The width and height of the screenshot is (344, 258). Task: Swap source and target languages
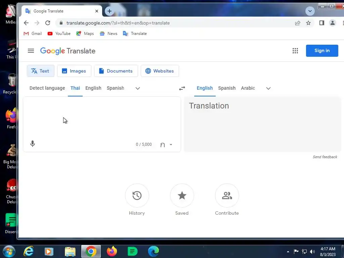pos(182,88)
